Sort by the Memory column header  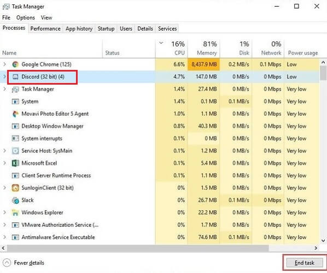[x=204, y=49]
